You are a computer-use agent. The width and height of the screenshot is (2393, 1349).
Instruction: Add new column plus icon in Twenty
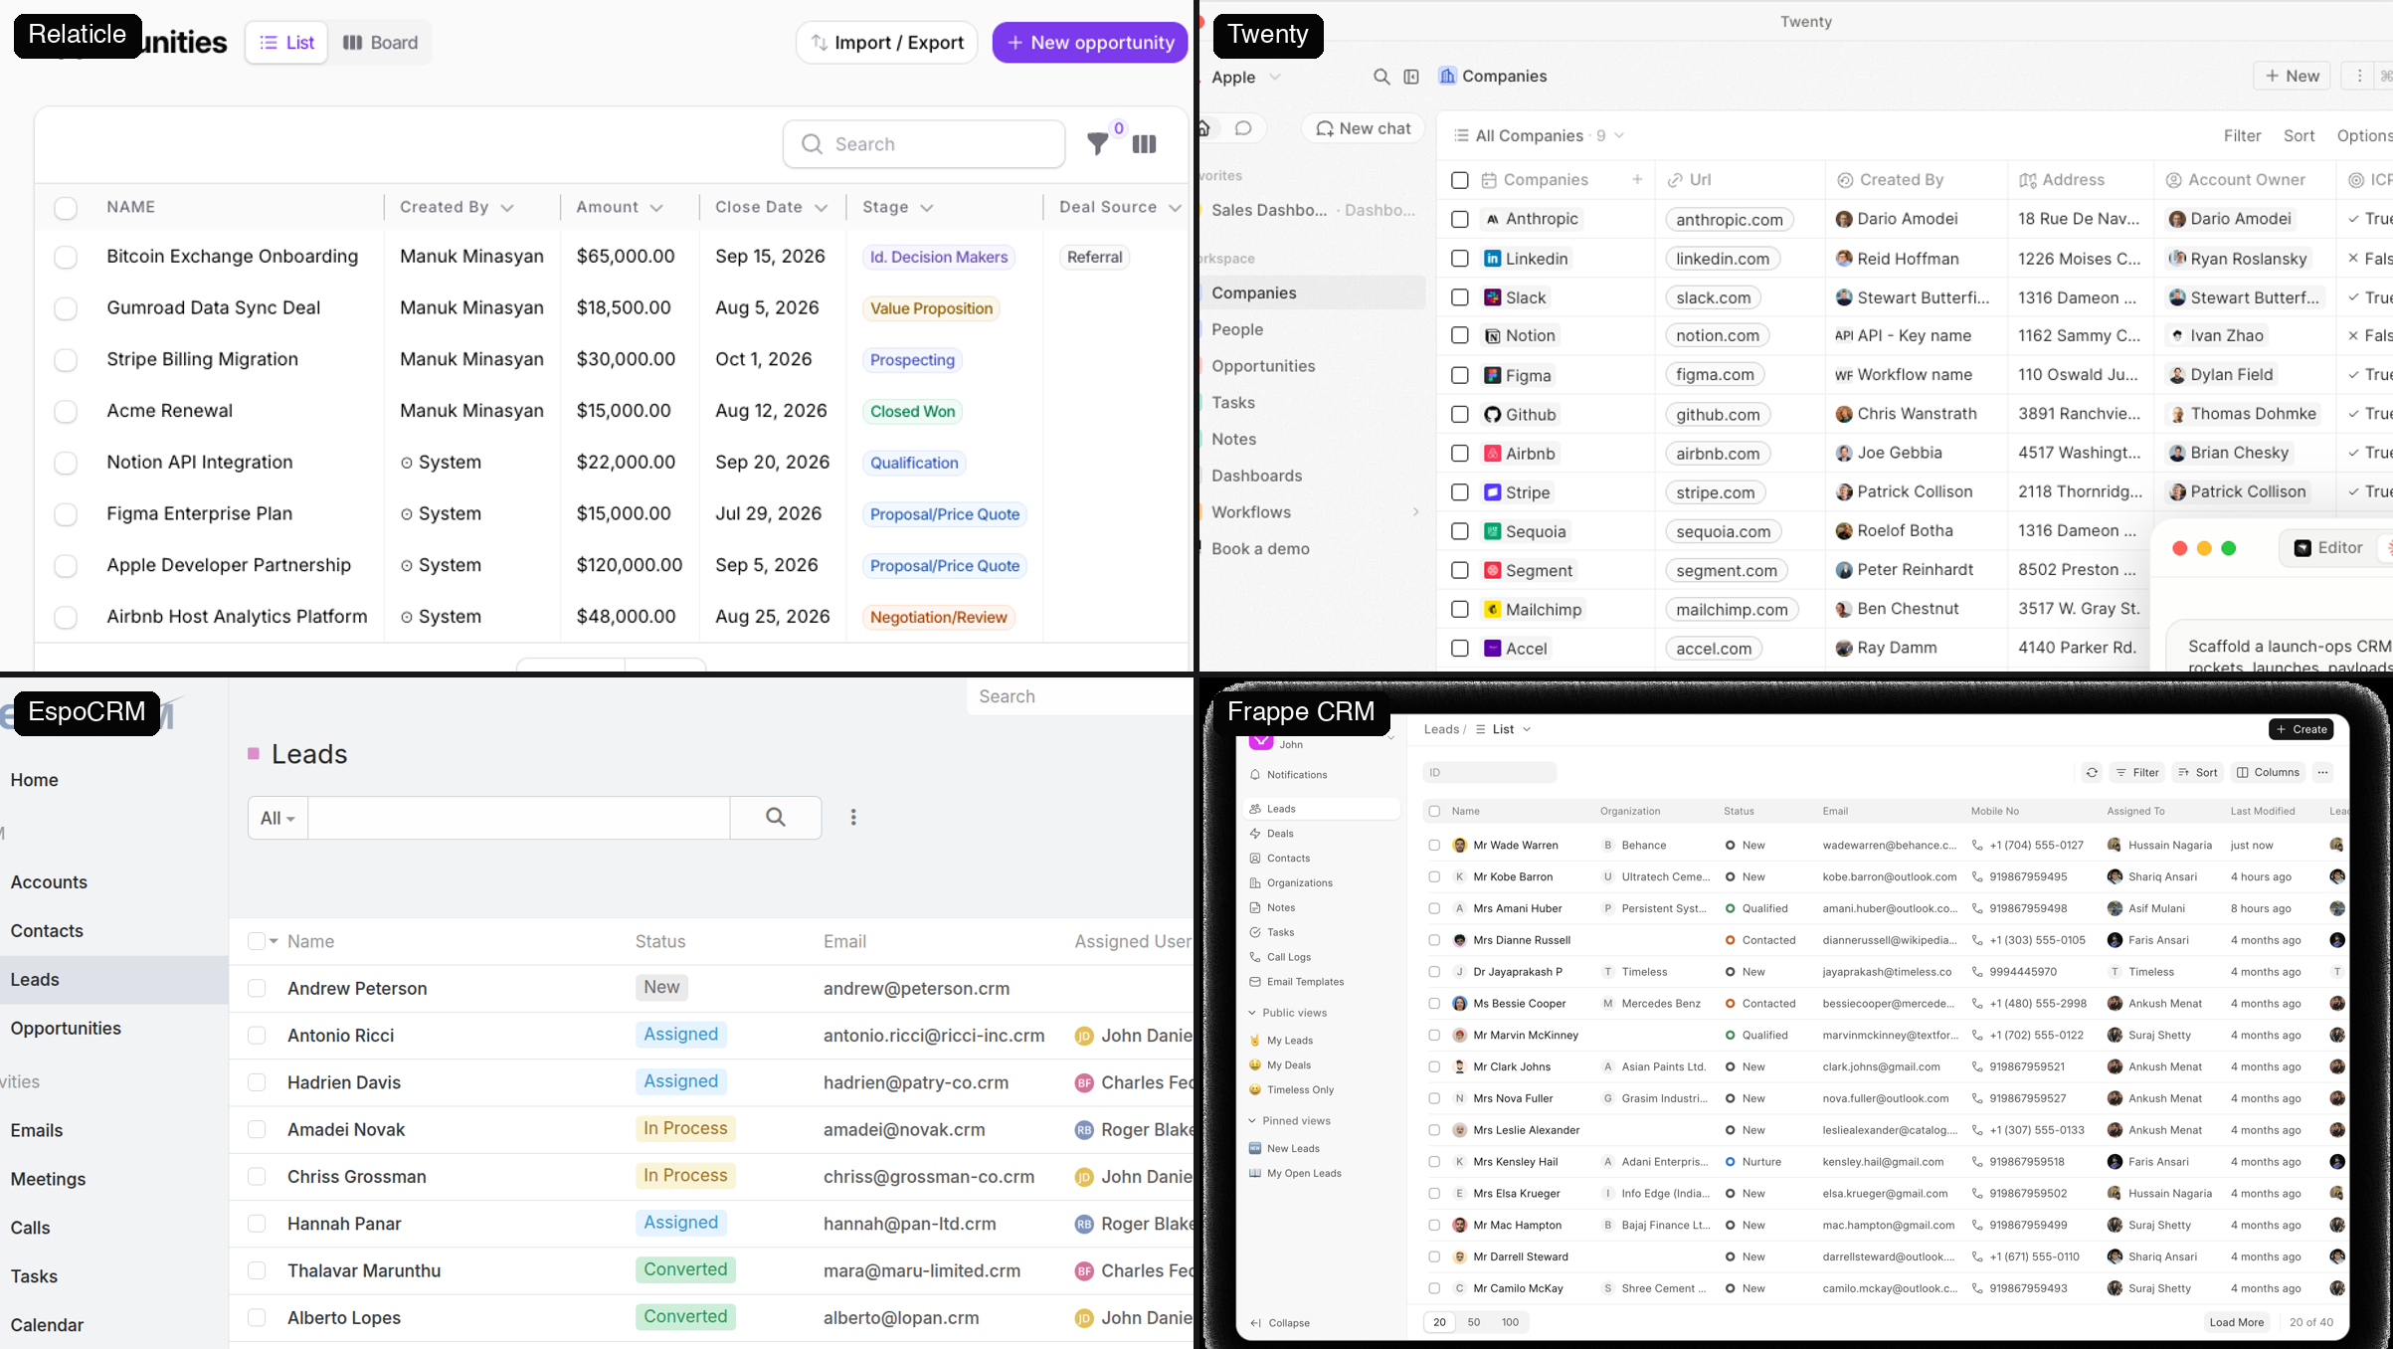[x=1637, y=180]
